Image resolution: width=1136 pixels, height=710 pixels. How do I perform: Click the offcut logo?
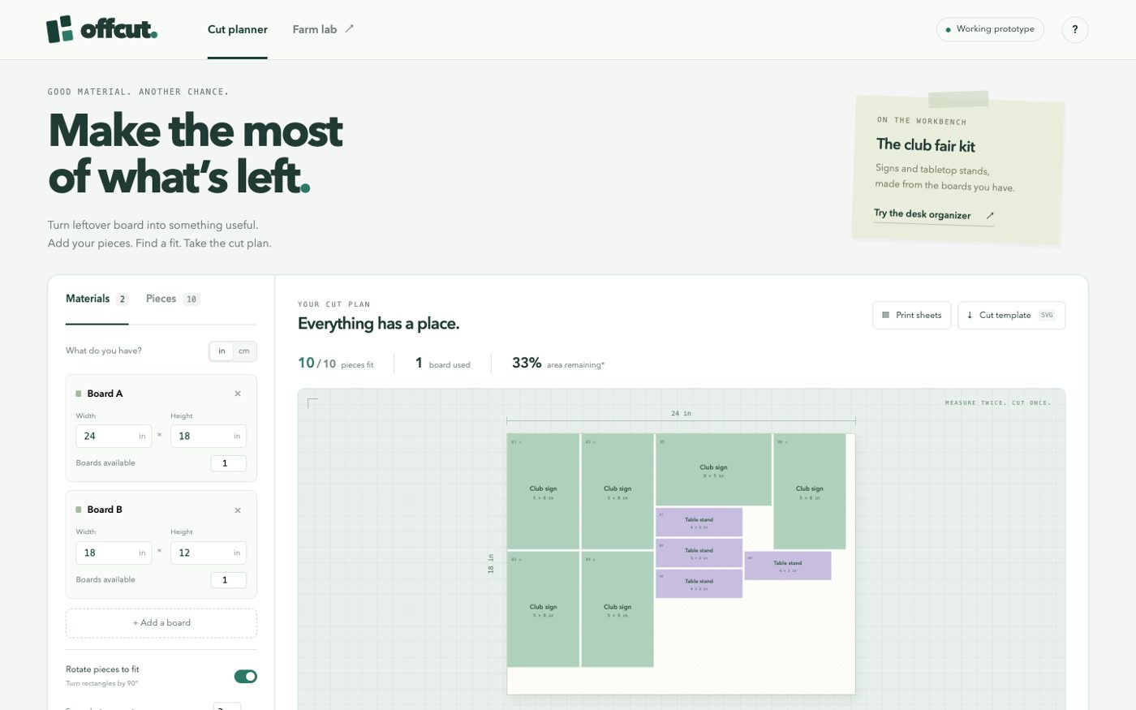pyautogui.click(x=101, y=29)
